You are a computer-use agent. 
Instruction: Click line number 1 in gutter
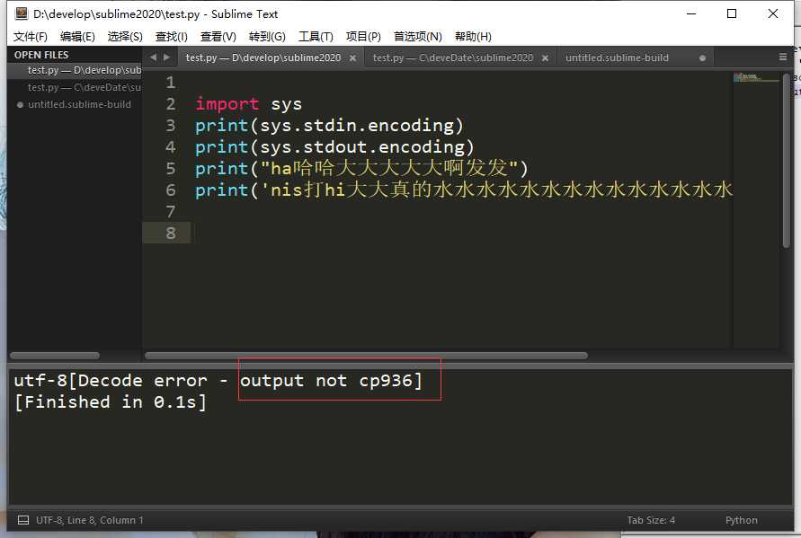coord(171,83)
